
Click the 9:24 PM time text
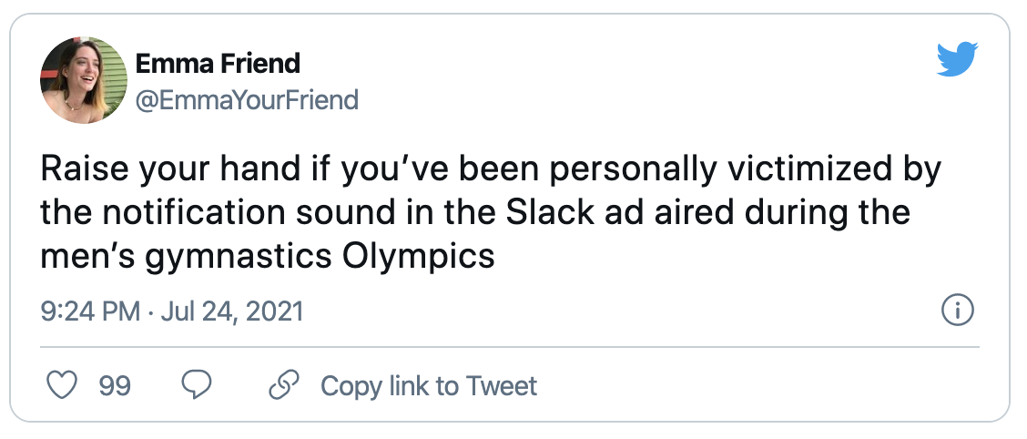click(90, 312)
